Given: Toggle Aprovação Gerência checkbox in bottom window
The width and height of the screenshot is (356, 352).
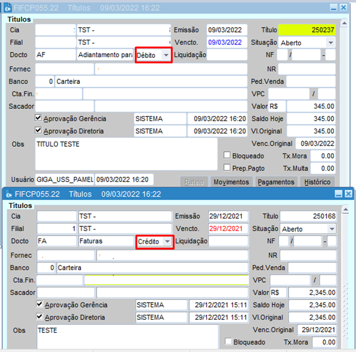Looking at the screenshot, I should [40, 304].
